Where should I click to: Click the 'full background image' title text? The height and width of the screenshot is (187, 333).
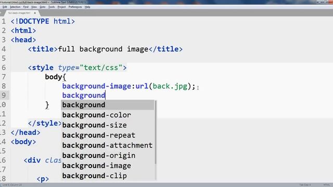coord(103,49)
